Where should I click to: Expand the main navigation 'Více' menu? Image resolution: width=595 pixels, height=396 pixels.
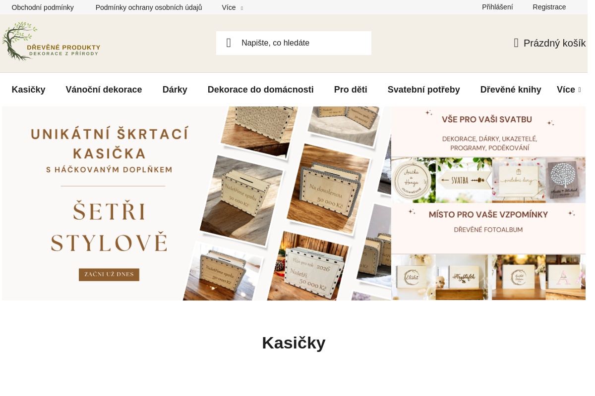[568, 90]
